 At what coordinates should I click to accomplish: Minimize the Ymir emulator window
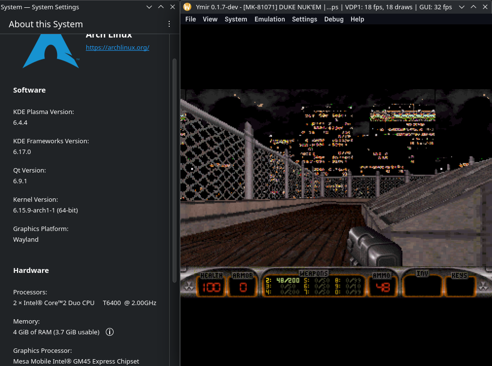[462, 7]
